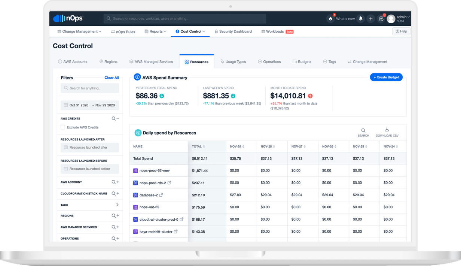Image resolution: width=461 pixels, height=266 pixels.
Task: Switch to Regions tab
Action: pos(108,61)
